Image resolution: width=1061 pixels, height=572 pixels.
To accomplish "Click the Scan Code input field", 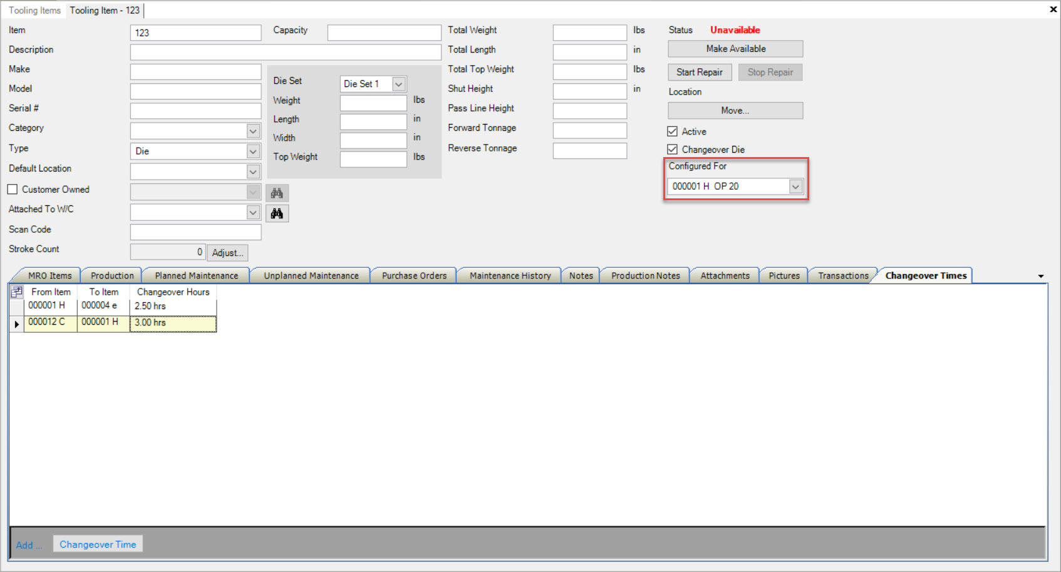I will point(195,232).
